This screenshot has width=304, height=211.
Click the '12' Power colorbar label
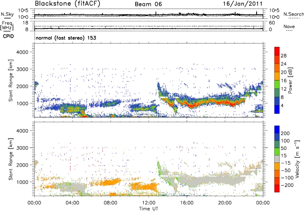point(283,89)
